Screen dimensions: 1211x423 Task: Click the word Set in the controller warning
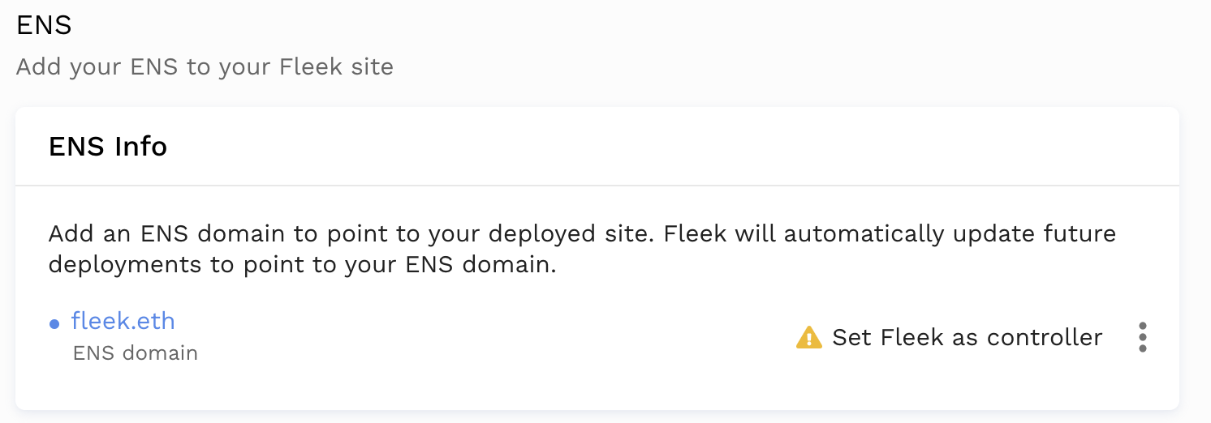pos(851,337)
